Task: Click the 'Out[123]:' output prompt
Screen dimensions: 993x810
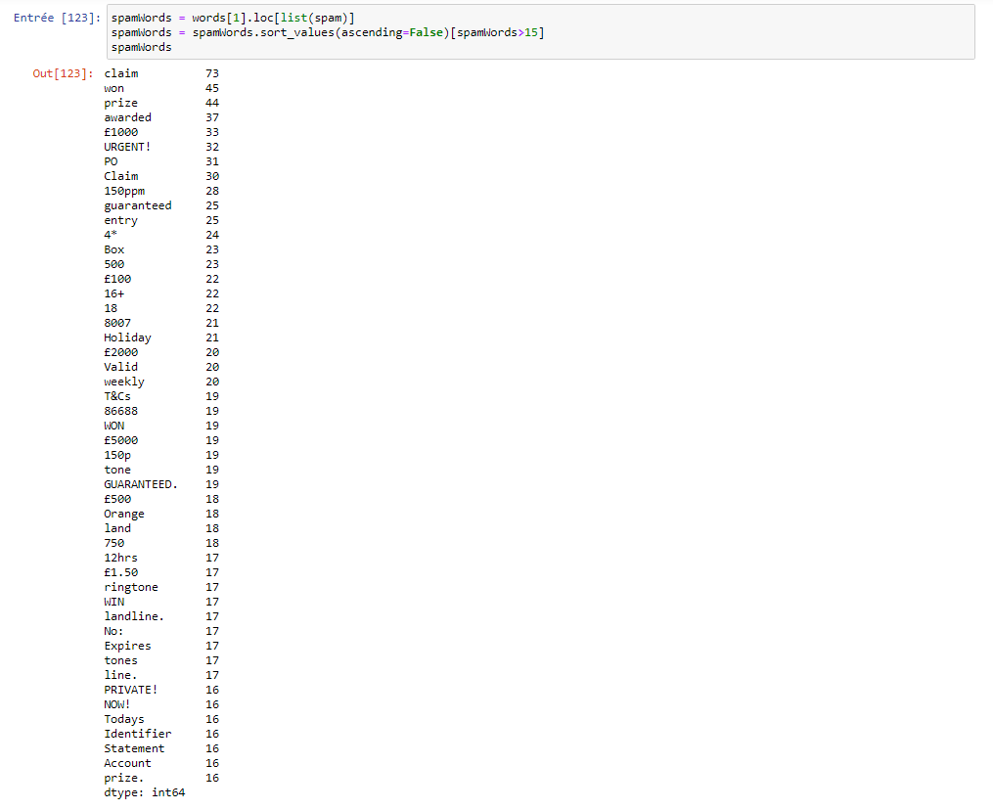Action: tap(64, 73)
